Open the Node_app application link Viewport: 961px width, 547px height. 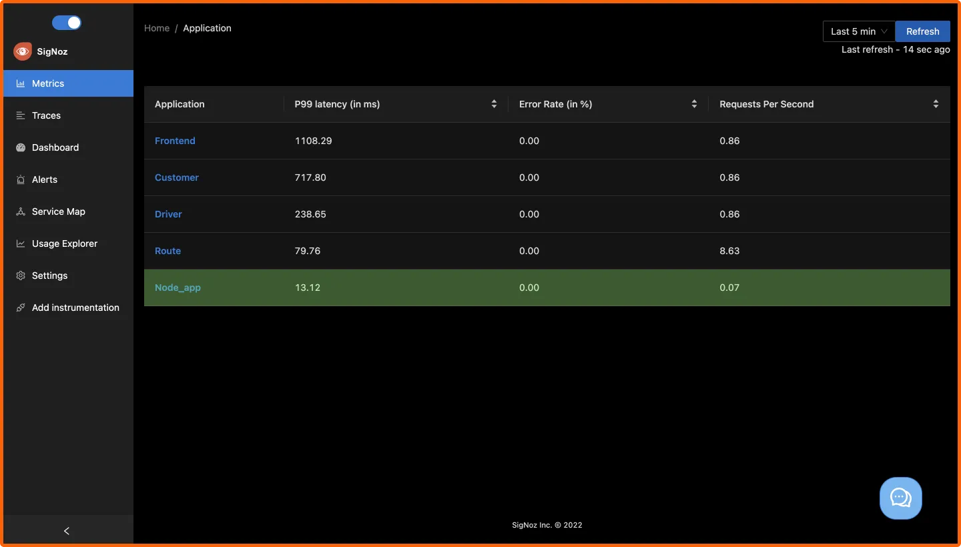pyautogui.click(x=178, y=288)
